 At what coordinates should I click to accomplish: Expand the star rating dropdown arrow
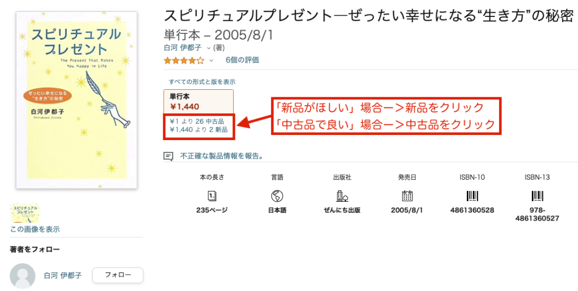(211, 60)
